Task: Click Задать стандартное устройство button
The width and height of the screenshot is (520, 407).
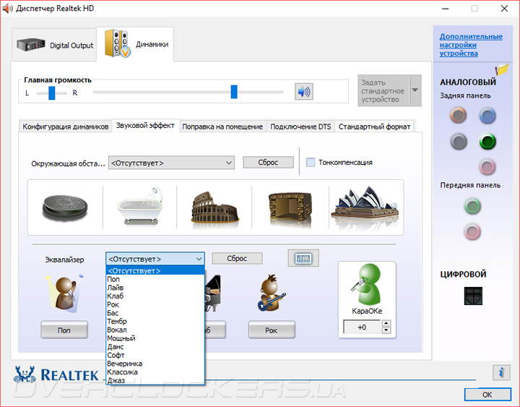Action: (x=383, y=90)
